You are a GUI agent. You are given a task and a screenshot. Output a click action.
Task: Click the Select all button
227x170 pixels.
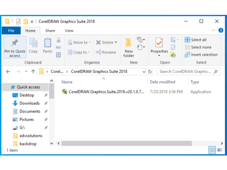coord(195,40)
